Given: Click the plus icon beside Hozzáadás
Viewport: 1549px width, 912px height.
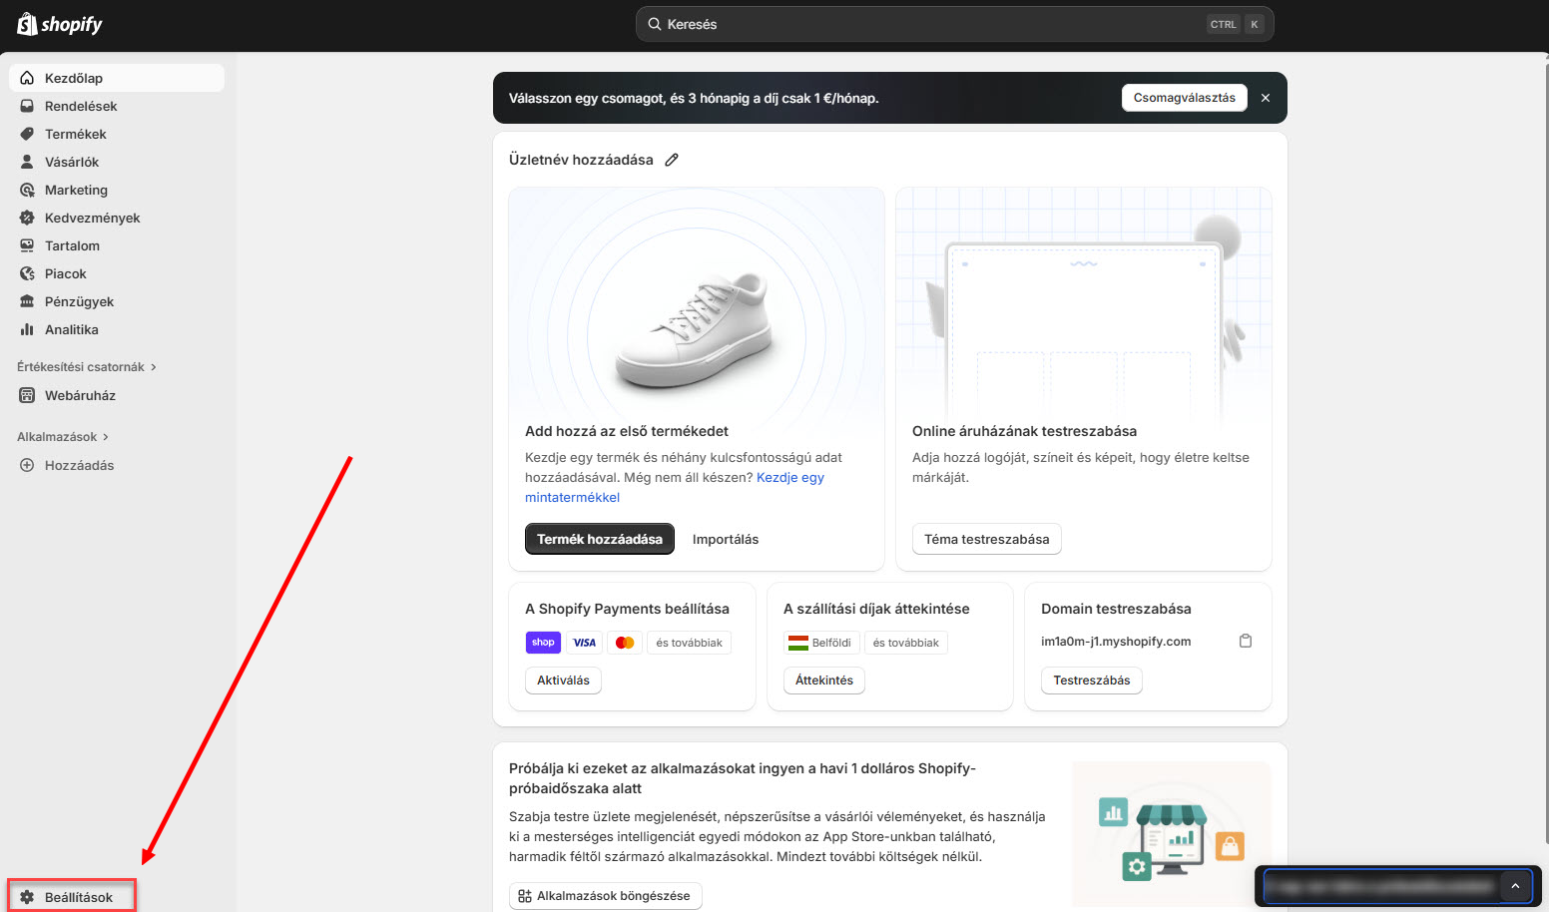Looking at the screenshot, I should pyautogui.click(x=27, y=465).
